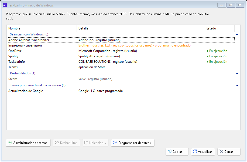Click 'Google LLC · tarea programada' detail

coord(101,91)
